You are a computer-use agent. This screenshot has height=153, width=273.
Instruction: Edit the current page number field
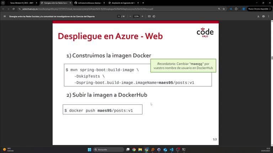coord(119,16)
